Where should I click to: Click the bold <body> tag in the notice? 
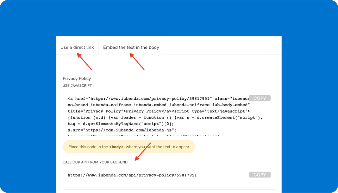tap(116, 147)
